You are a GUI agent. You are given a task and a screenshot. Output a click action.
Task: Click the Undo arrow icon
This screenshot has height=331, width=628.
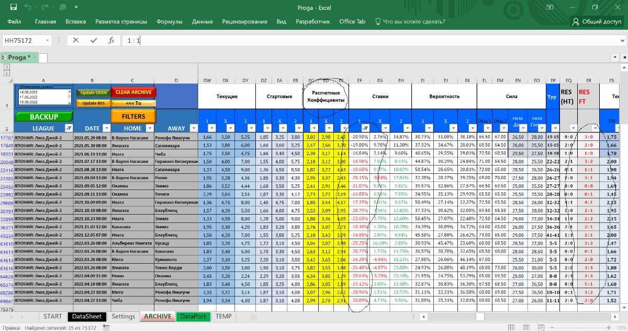click(x=28, y=7)
